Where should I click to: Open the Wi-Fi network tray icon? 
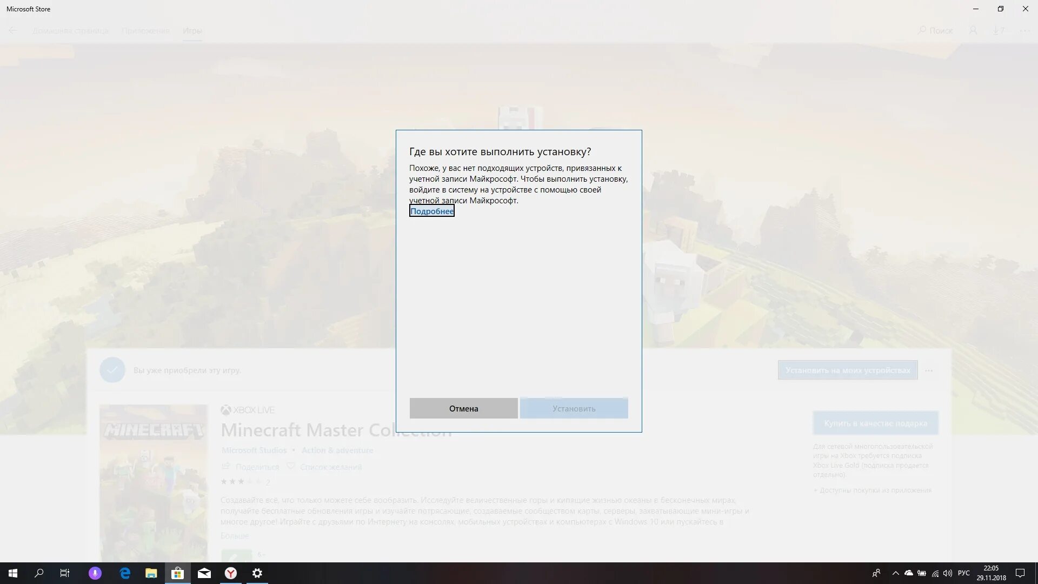pos(935,573)
